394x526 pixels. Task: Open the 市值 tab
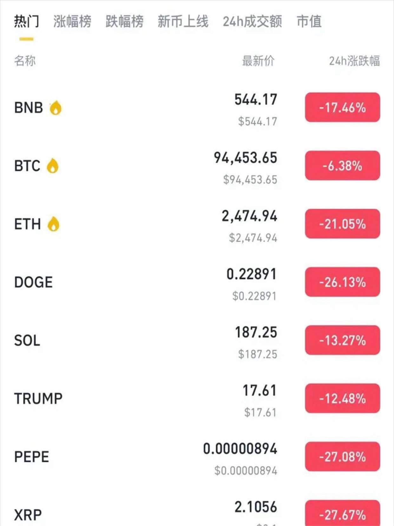coord(309,22)
